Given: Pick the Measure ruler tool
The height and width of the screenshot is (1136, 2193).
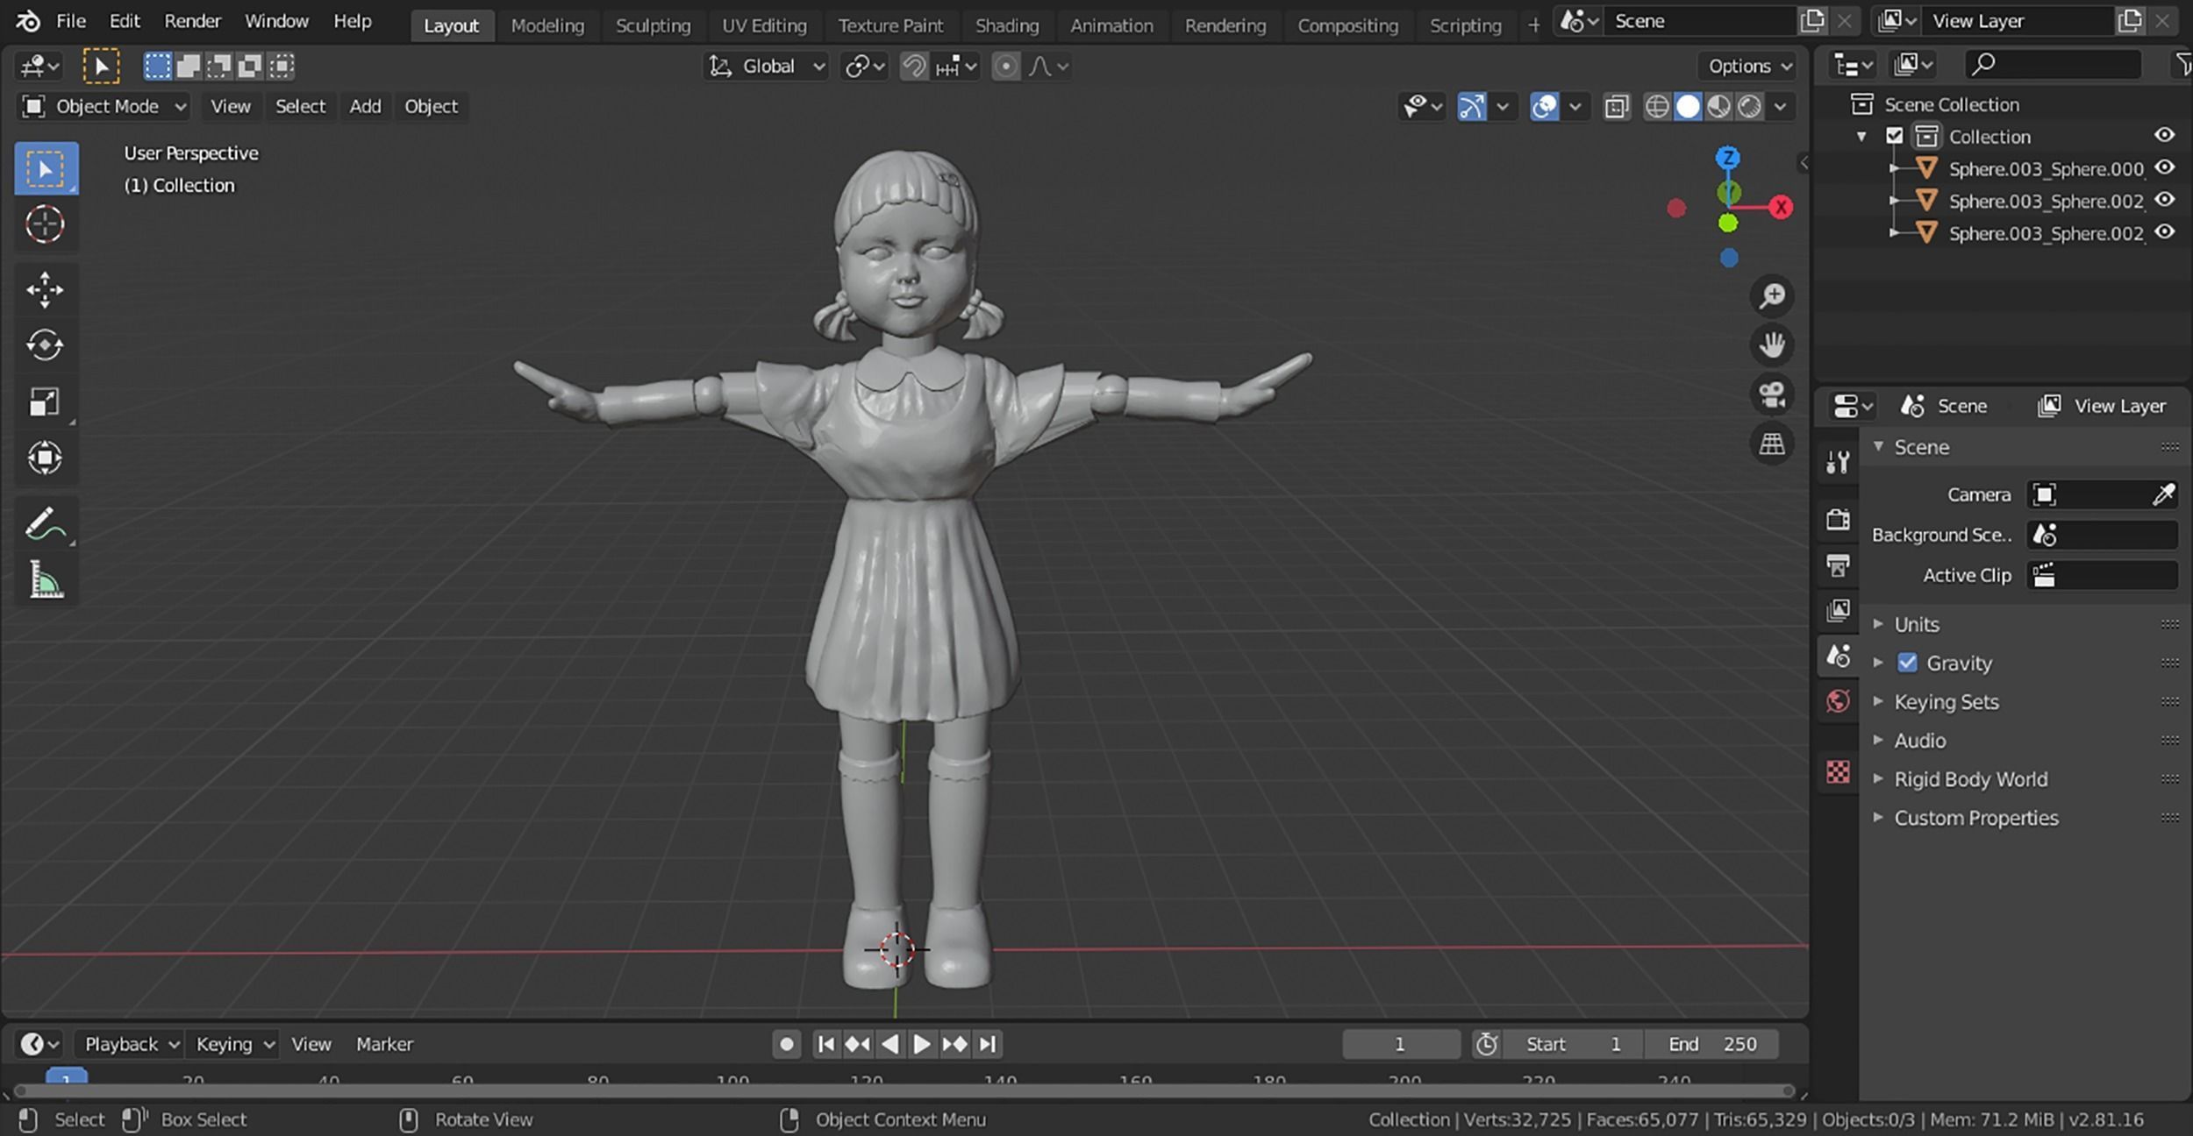Looking at the screenshot, I should [45, 580].
